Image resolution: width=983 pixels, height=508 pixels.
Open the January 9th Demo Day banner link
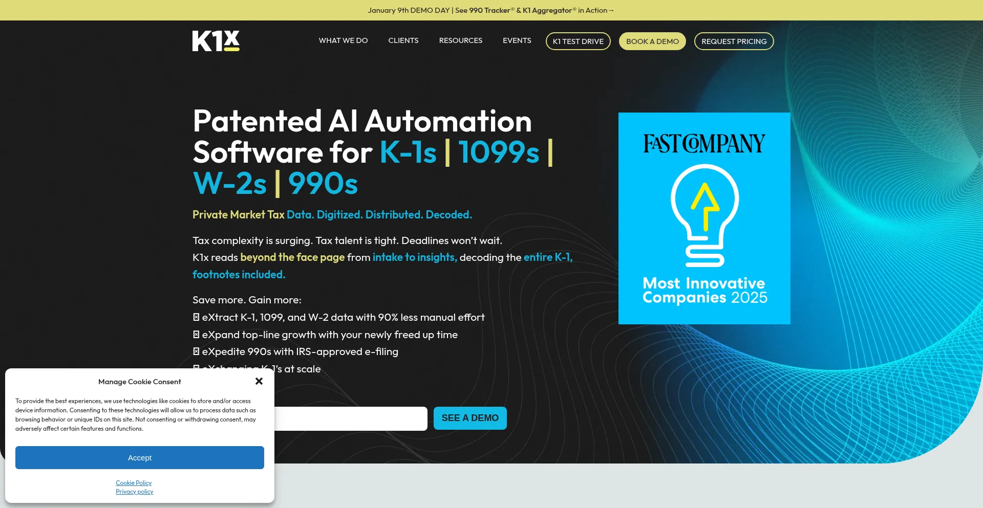(x=490, y=10)
